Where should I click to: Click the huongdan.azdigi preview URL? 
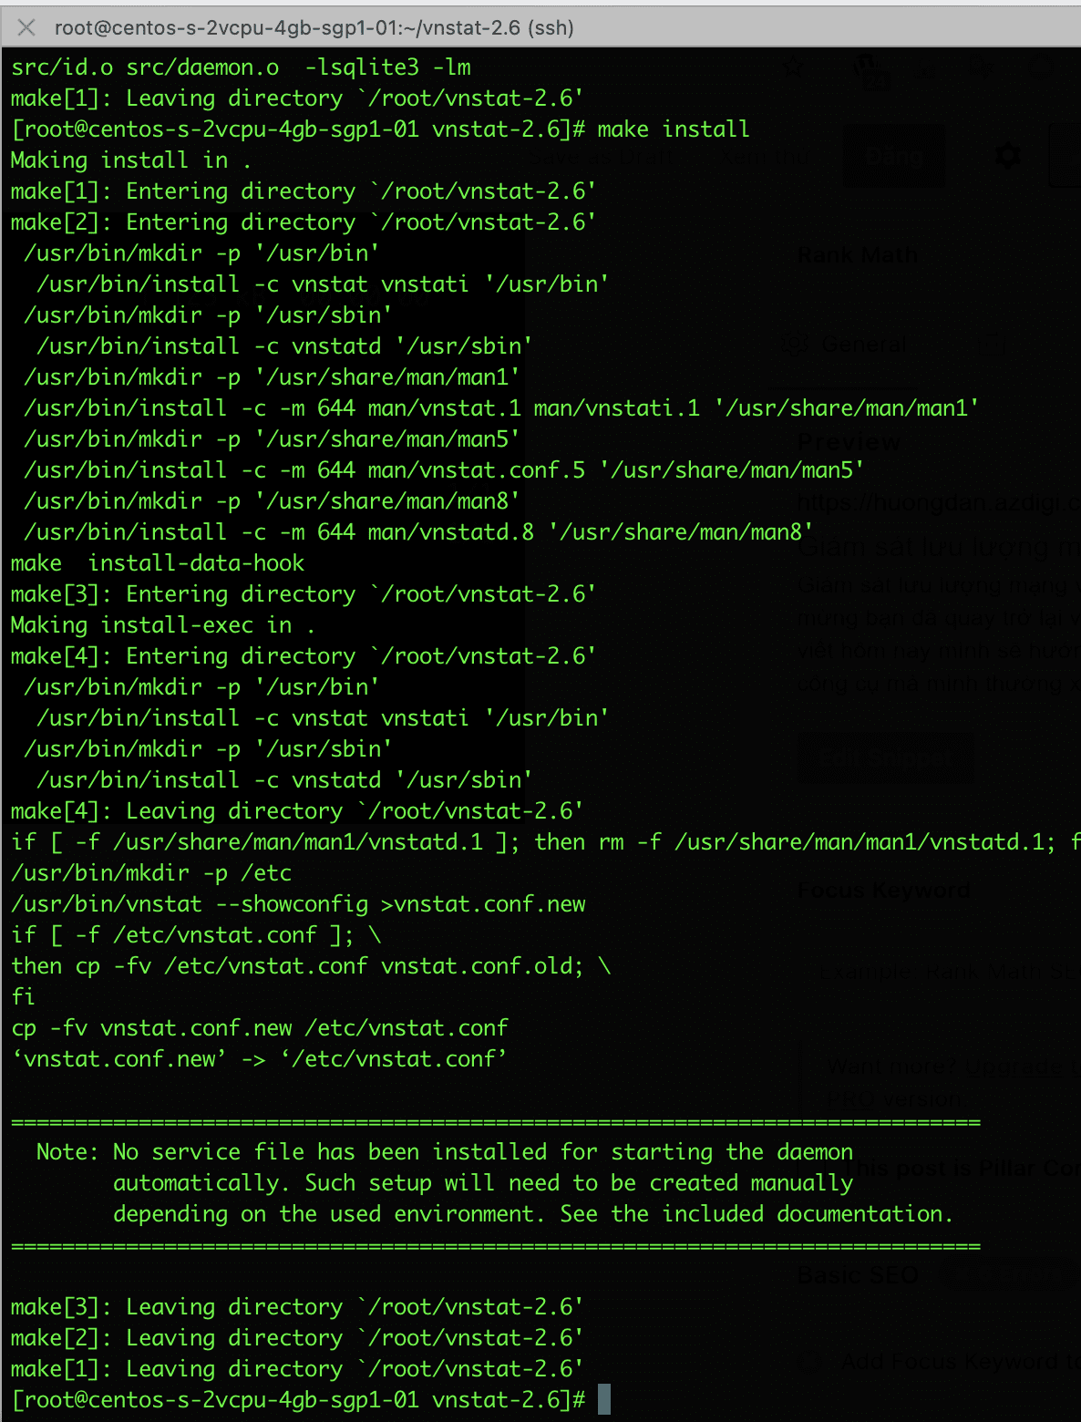937,502
